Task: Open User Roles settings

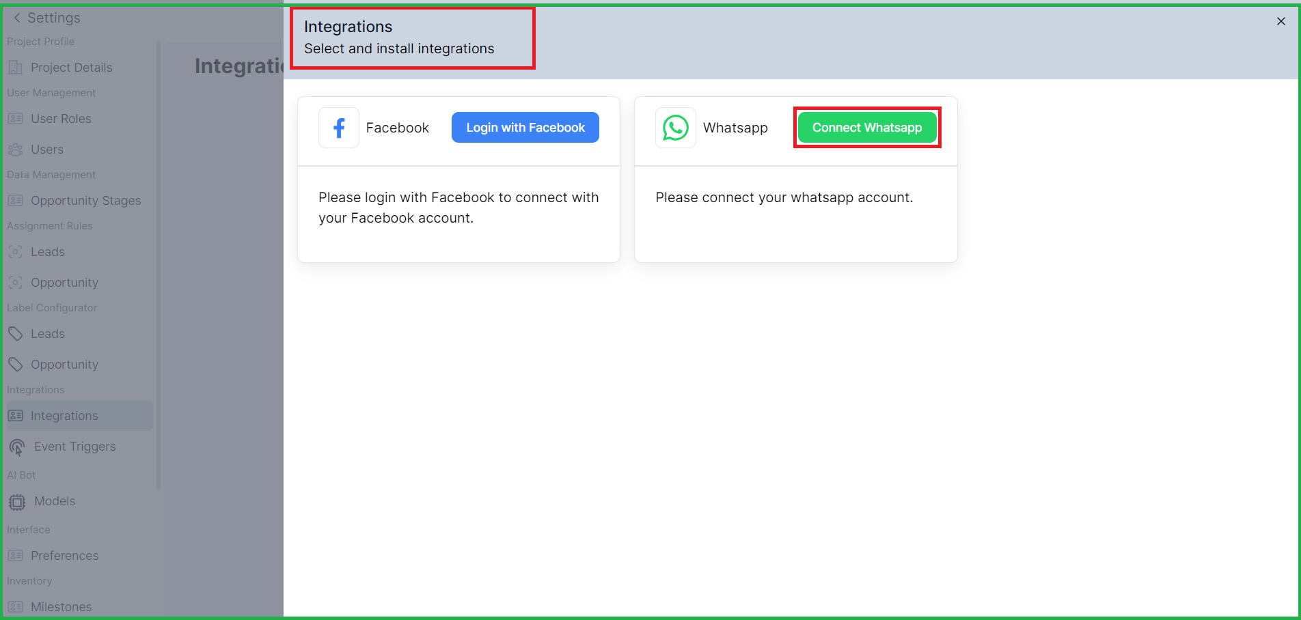Action: click(x=61, y=119)
